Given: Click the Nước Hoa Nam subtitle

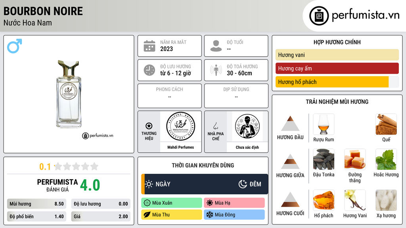Looking at the screenshot, I should [27, 23].
